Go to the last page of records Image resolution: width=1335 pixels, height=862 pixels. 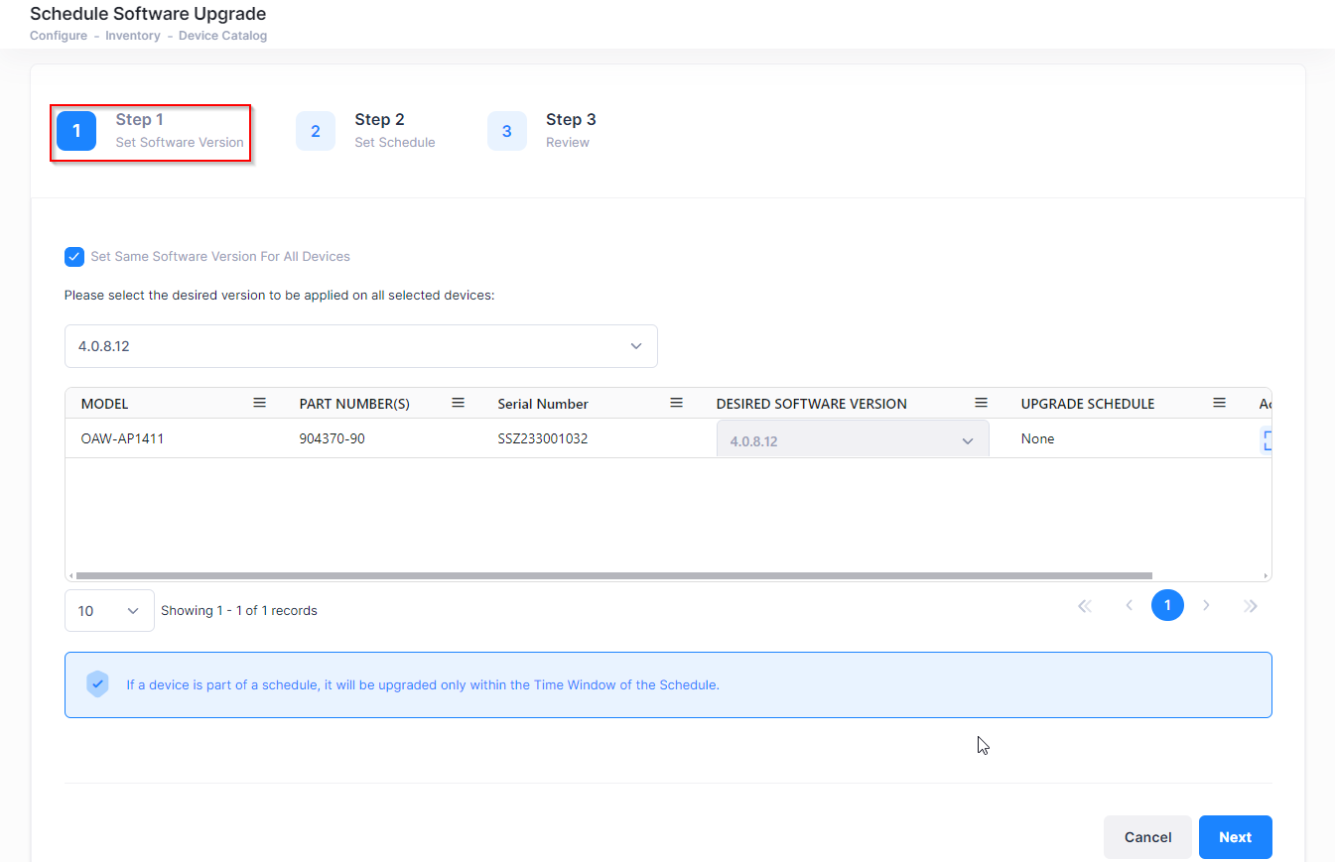1251,605
